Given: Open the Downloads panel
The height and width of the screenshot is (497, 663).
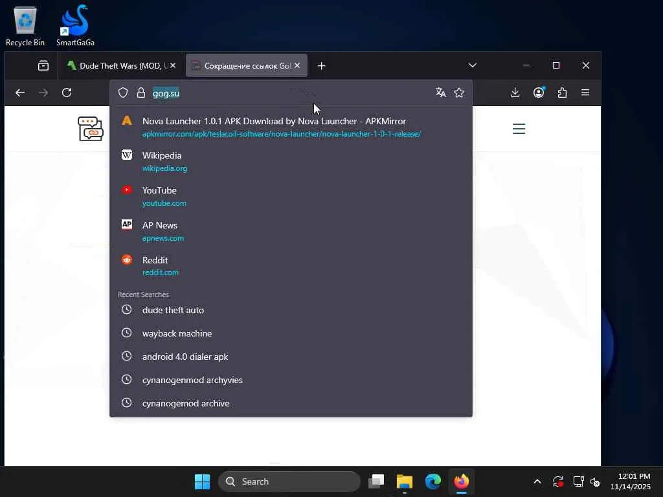Looking at the screenshot, I should (515, 93).
